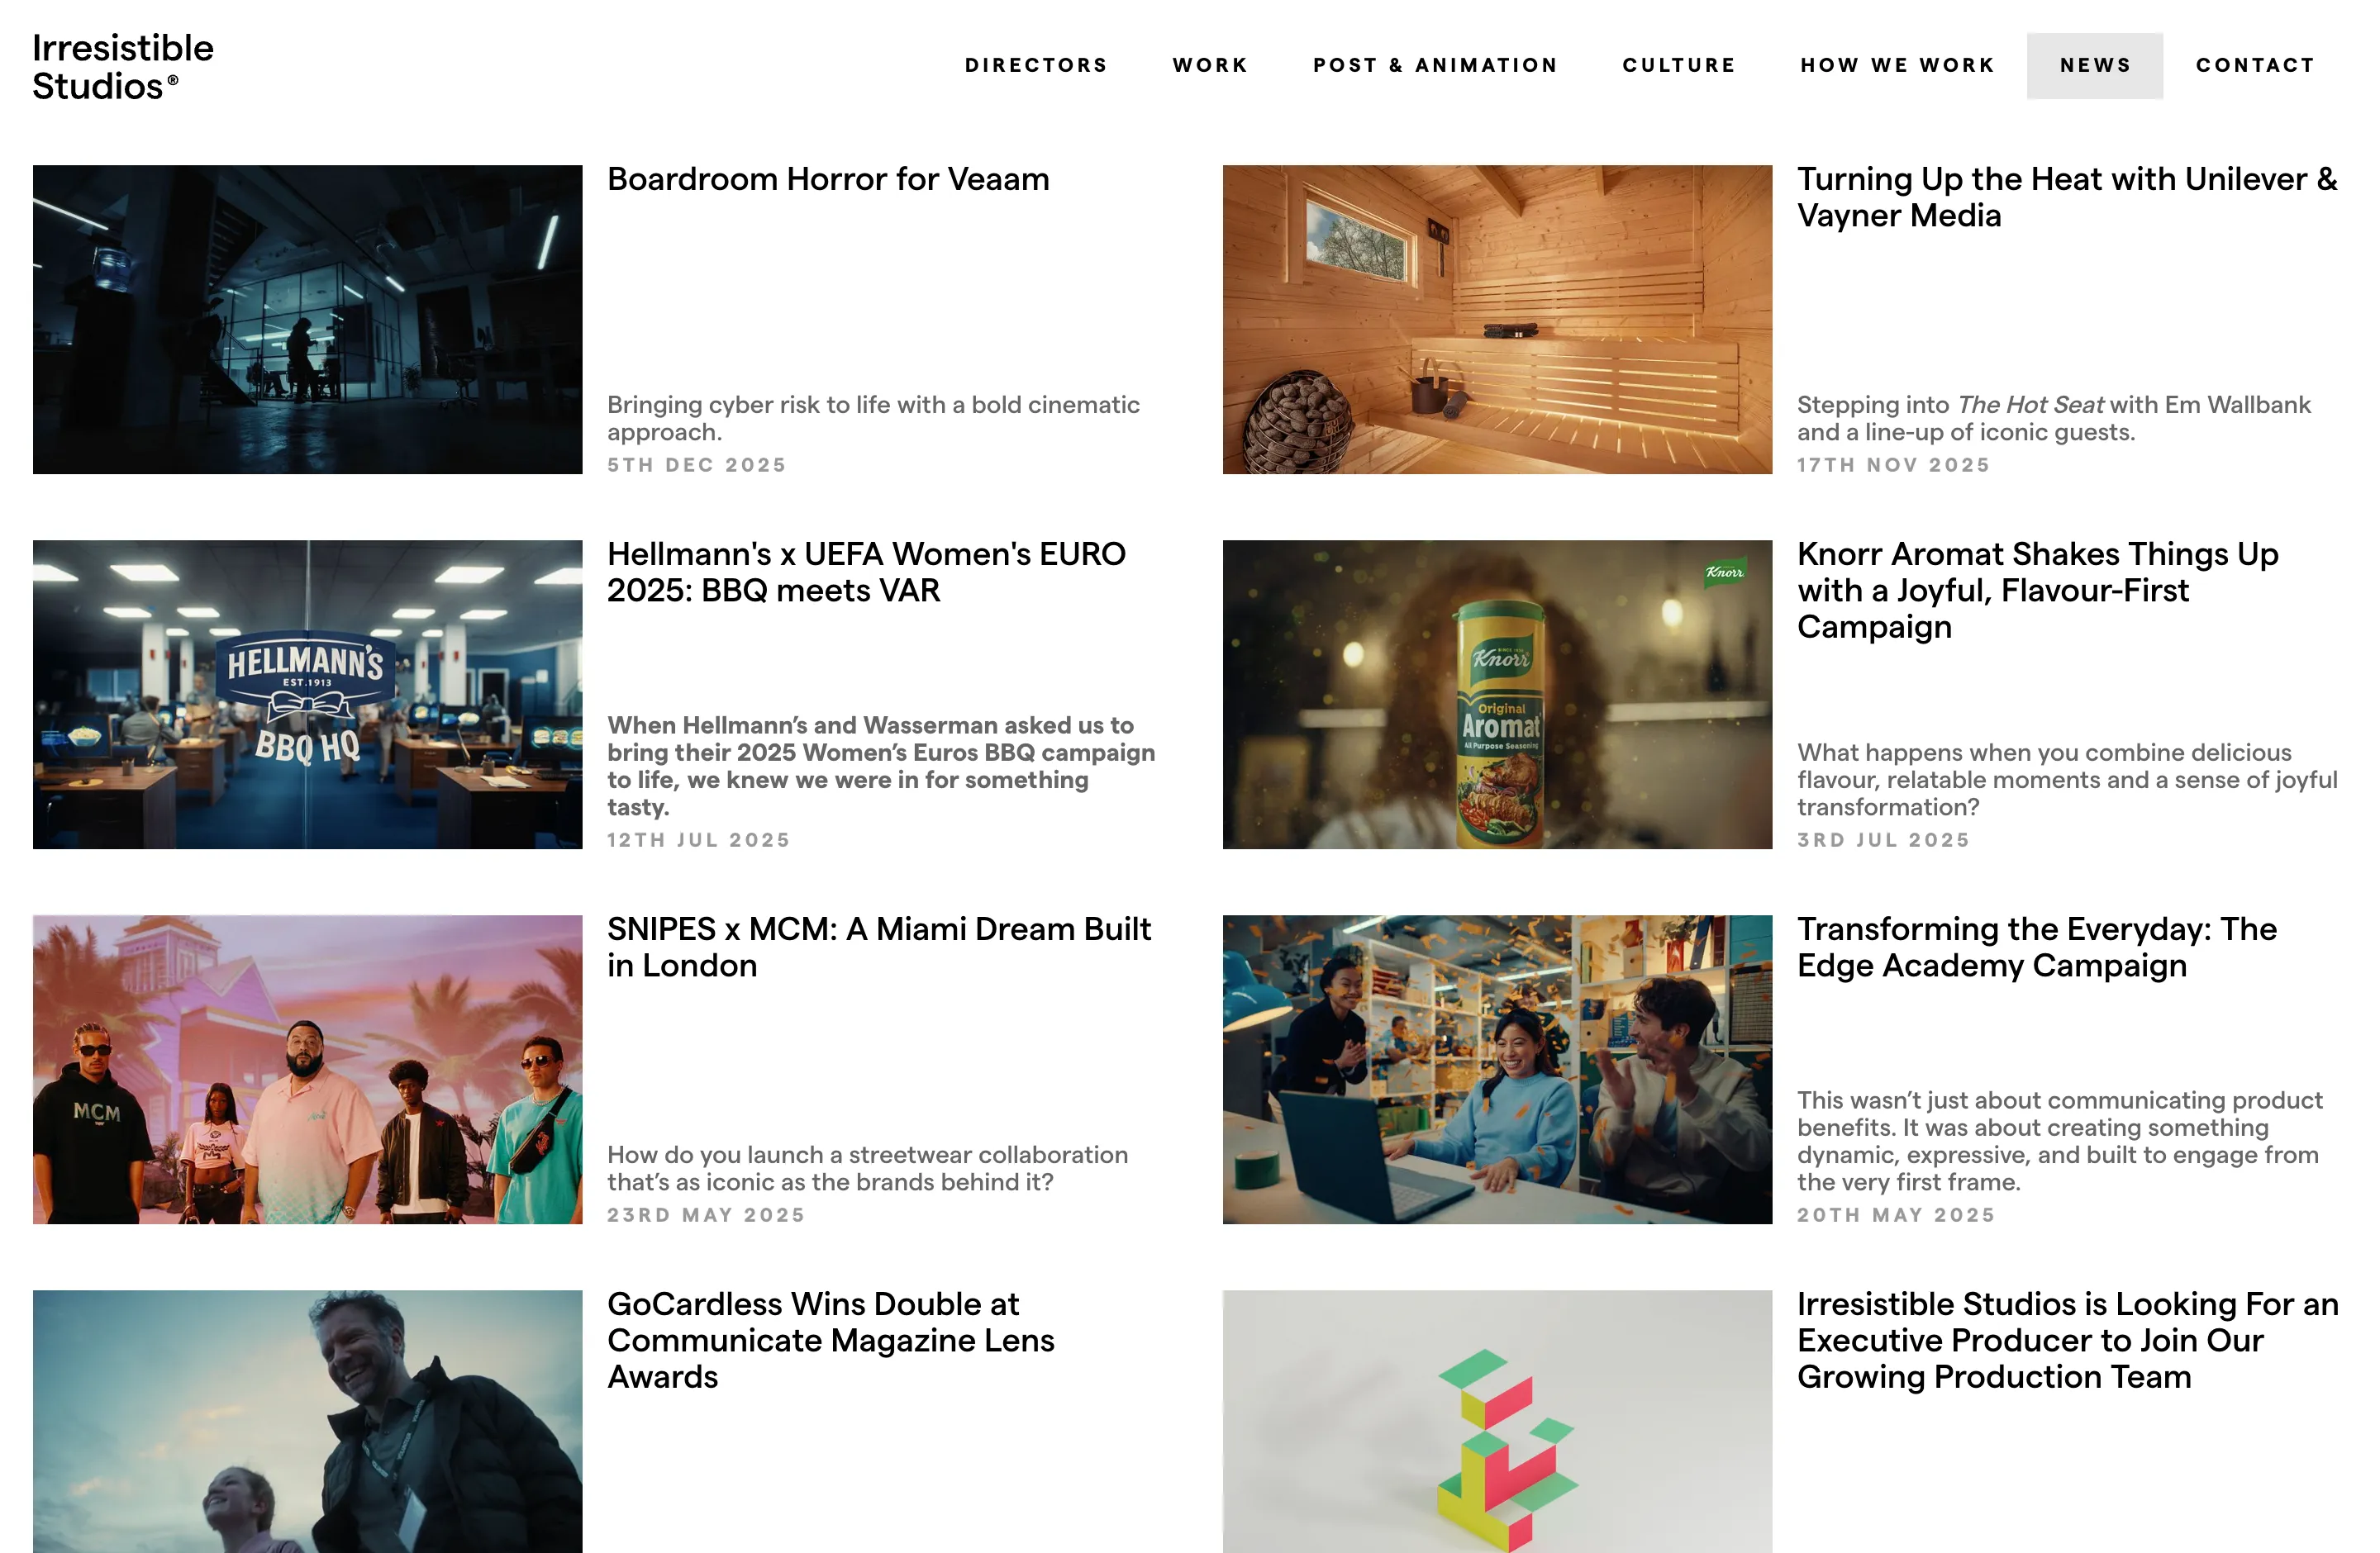Open the CULTURE page
This screenshot has height=1553, width=2380.
pyautogui.click(x=1679, y=65)
